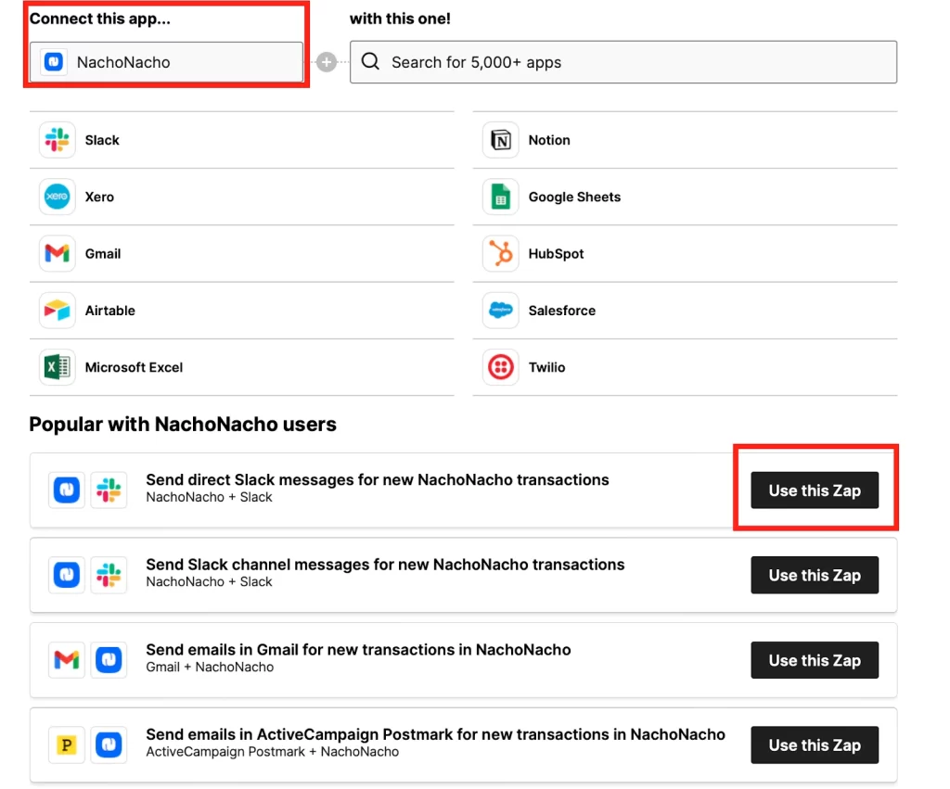Click the 'Gmail + NachoNacho' subtitle text
950x789 pixels.
click(210, 667)
